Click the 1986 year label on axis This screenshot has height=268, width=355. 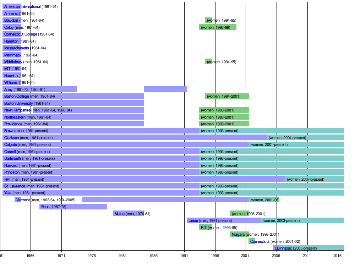coord(154,255)
